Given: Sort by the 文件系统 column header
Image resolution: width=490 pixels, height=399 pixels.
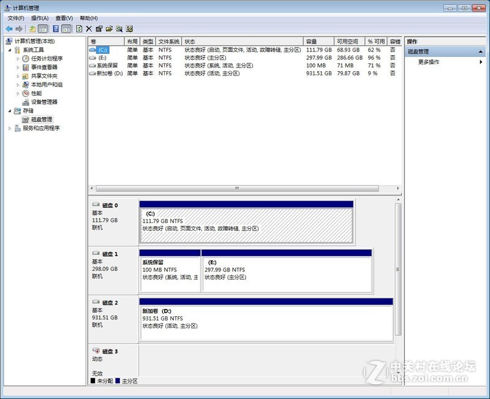Looking at the screenshot, I should coord(169,41).
